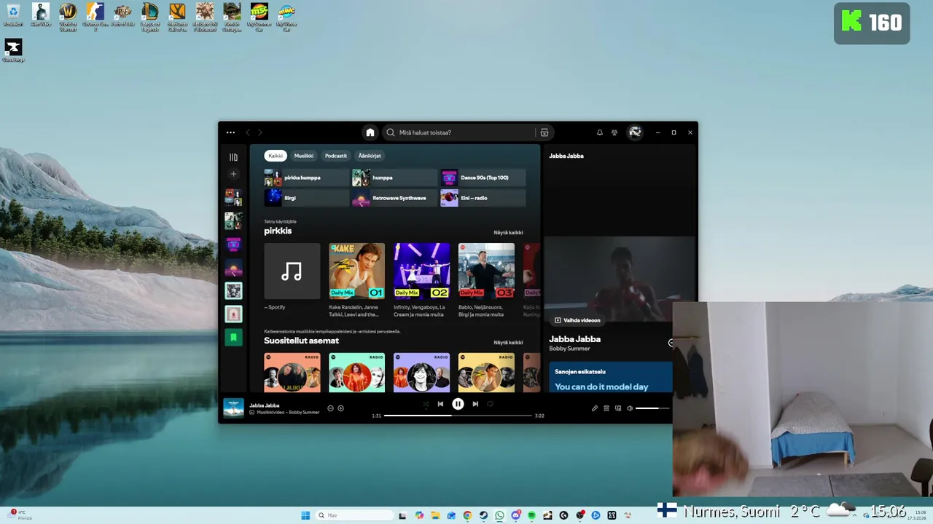Image resolution: width=933 pixels, height=524 pixels.
Task: Open Google Chrome from the taskbar
Action: click(467, 515)
